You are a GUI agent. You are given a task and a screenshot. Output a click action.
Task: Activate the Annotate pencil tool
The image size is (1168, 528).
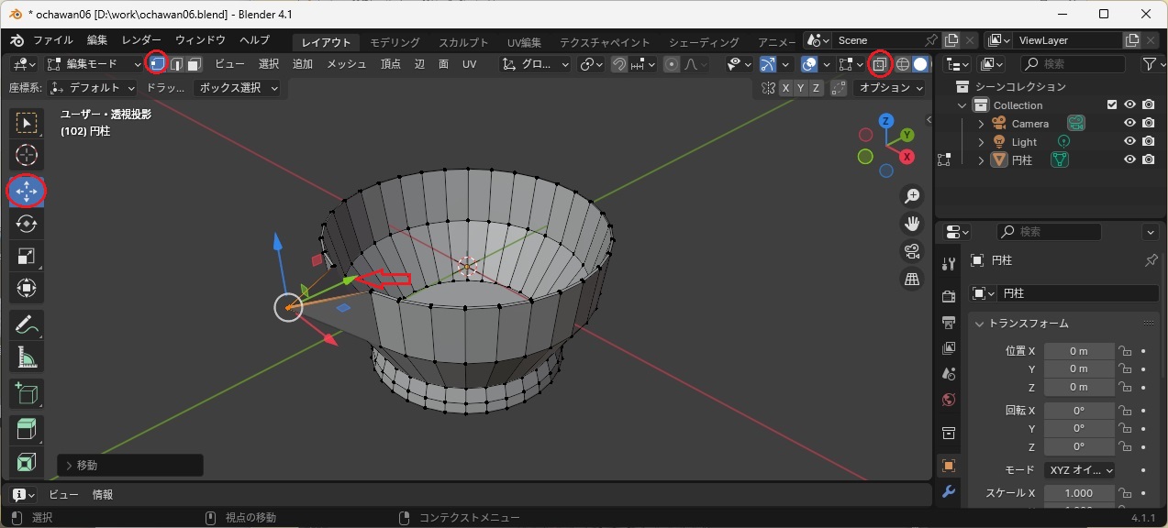(x=27, y=324)
